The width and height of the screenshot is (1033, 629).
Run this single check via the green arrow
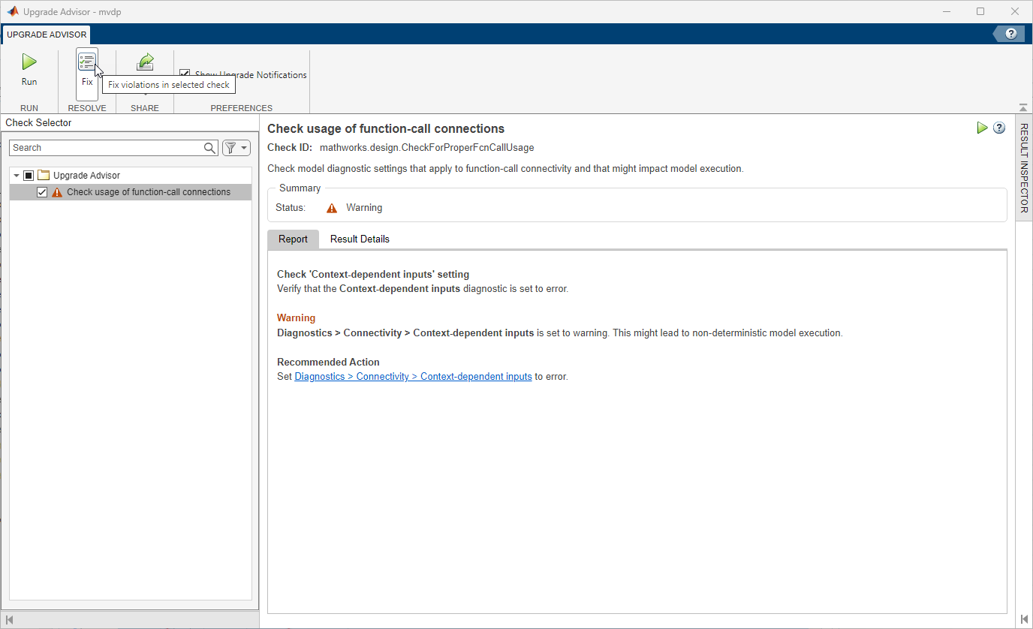982,128
